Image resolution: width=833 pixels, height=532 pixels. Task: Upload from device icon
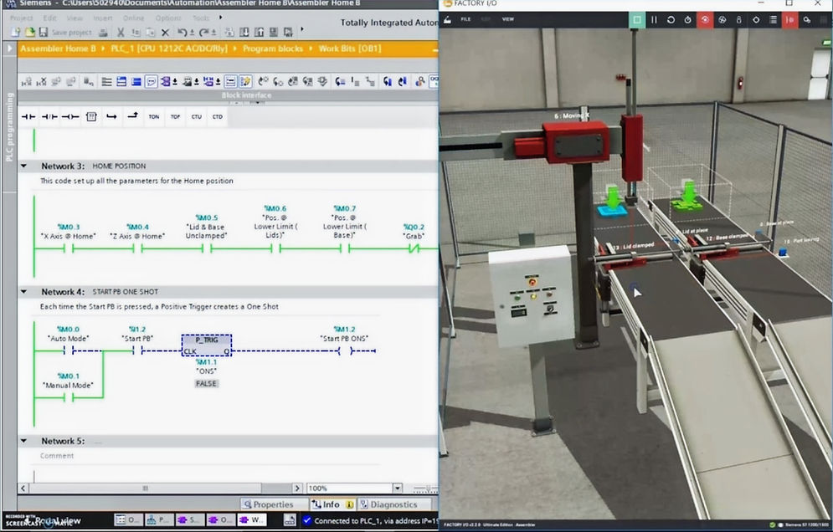(259, 33)
